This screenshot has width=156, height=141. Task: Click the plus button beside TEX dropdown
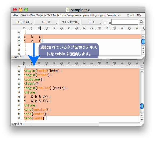point(105,23)
